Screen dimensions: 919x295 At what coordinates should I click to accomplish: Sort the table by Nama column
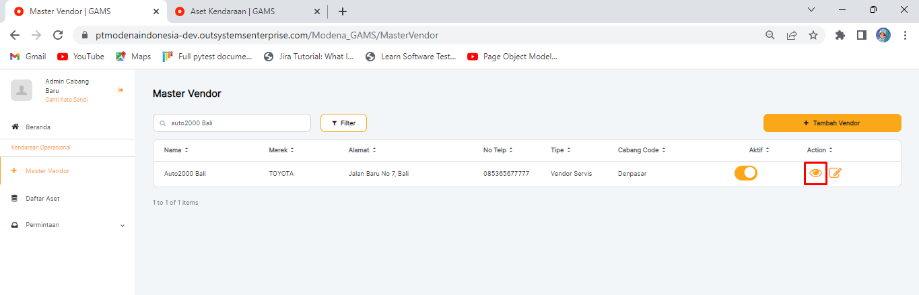pyautogui.click(x=176, y=150)
